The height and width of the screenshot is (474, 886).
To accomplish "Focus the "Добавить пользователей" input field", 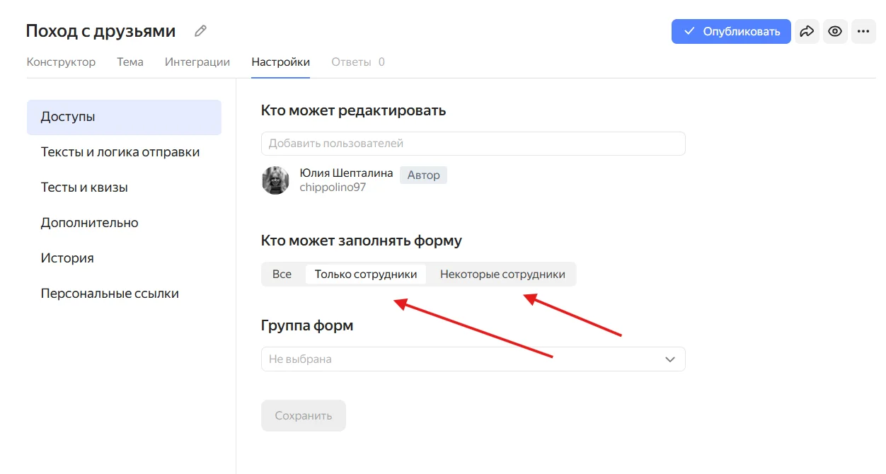I will (x=473, y=143).
